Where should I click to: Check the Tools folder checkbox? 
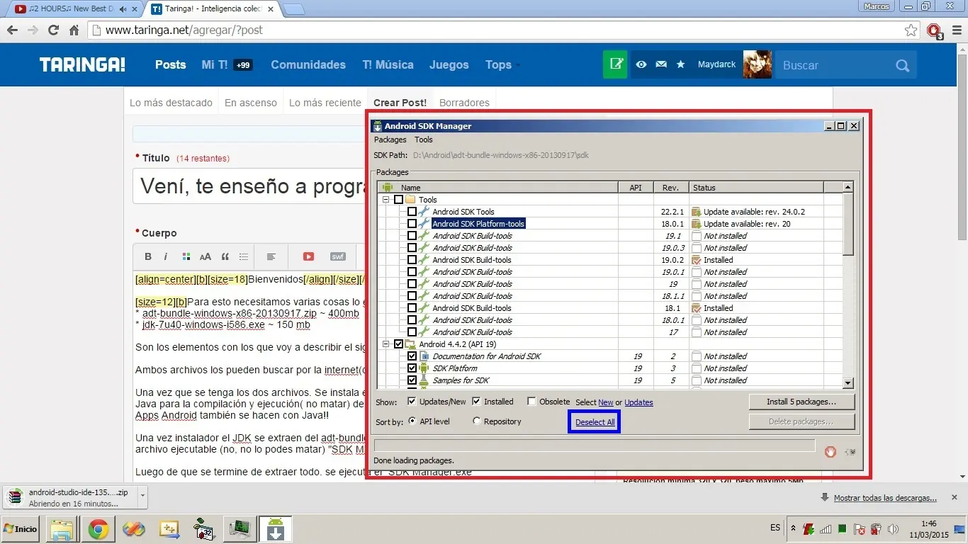(x=398, y=200)
